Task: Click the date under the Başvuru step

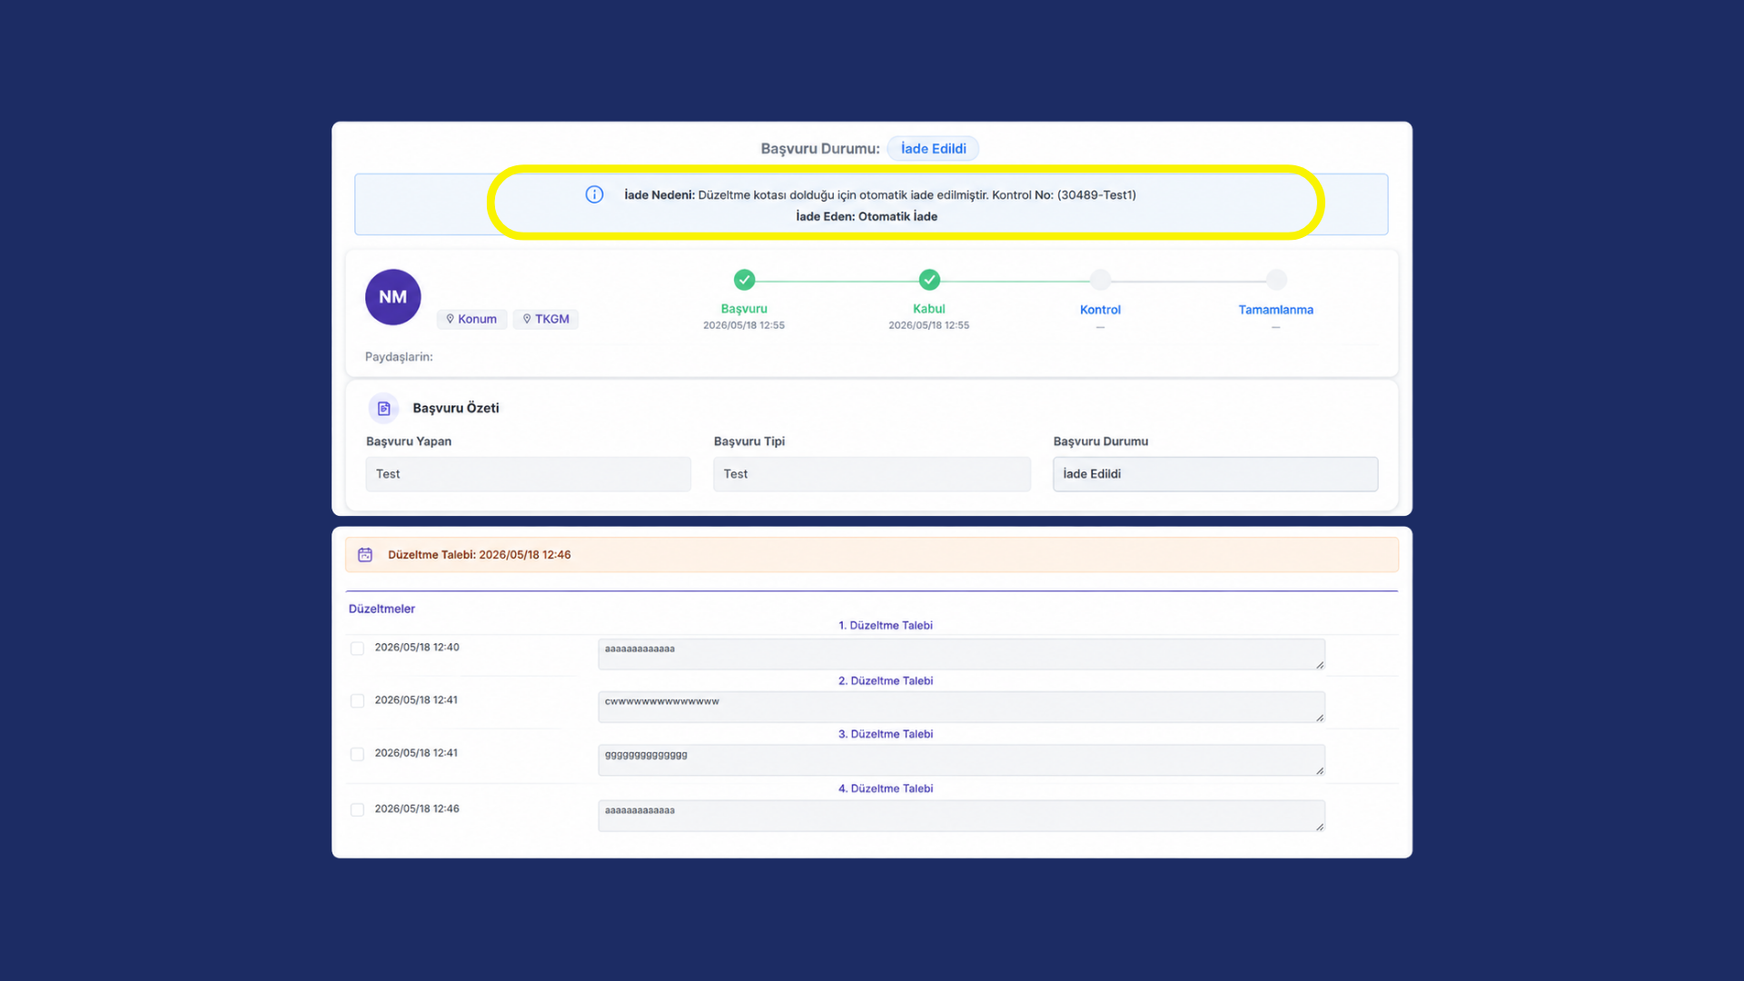Action: [744, 325]
